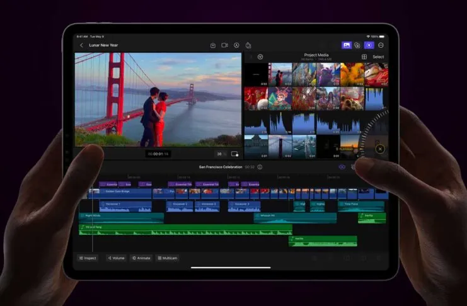The height and width of the screenshot is (306, 467).
Task: Open the camera record icon
Action: tap(224, 45)
